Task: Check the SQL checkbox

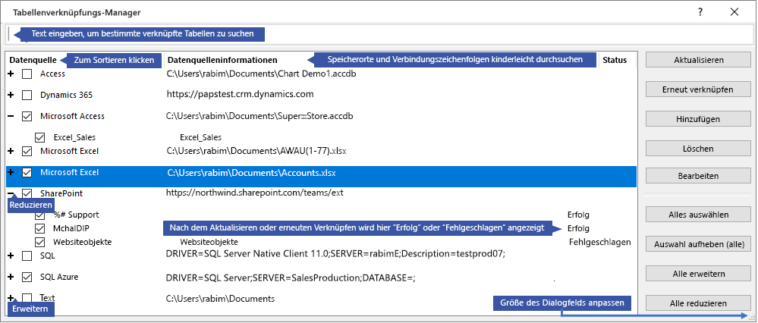Action: [x=27, y=256]
